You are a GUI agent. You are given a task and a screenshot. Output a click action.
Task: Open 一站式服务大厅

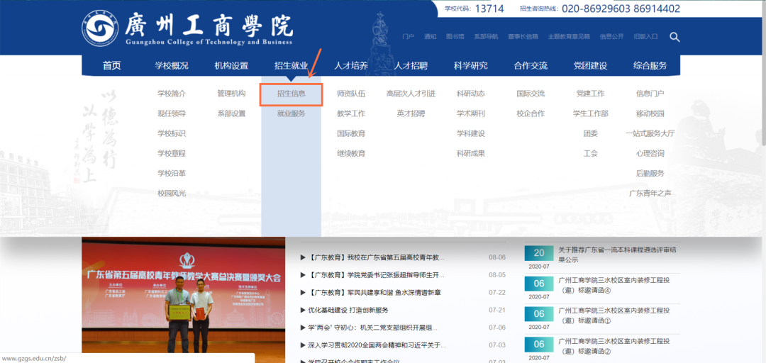tap(650, 133)
